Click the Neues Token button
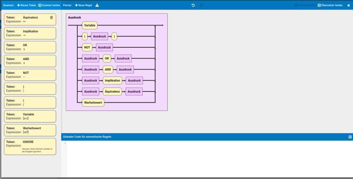The image size is (353, 179). [x=26, y=5]
